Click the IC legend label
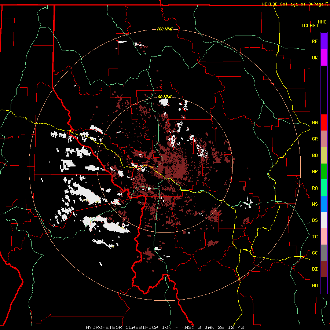Screen dimensions: 330x330 (x=315, y=237)
